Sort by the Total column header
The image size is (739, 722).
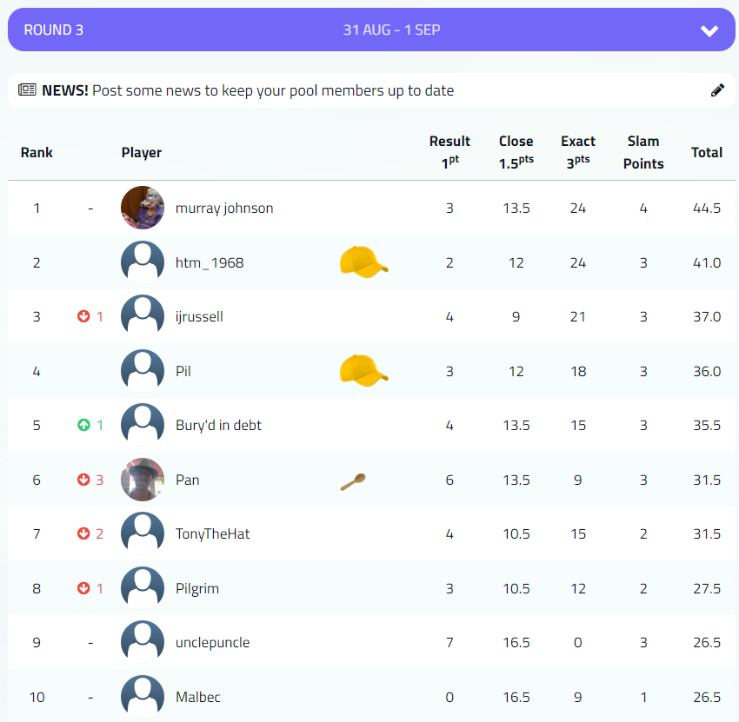[706, 152]
